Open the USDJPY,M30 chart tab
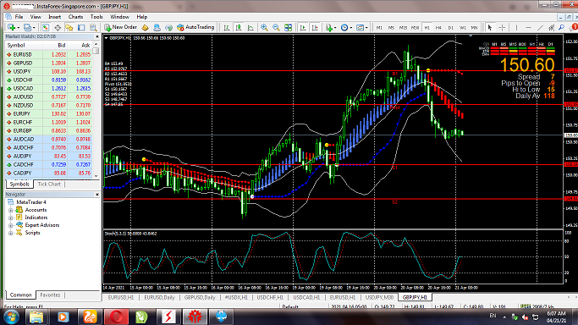 [x=379, y=297]
